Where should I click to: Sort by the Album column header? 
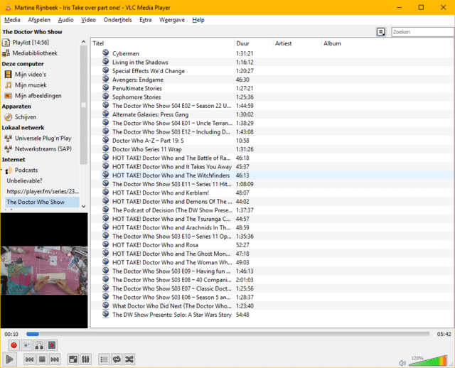332,43
